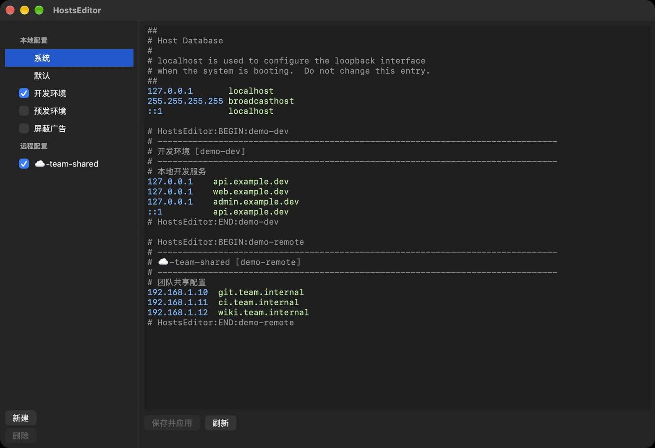The height and width of the screenshot is (448, 655).
Task: Click the green zoom window button
Action: [39, 10]
